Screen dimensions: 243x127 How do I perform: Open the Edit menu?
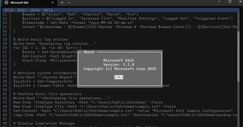[22, 10]
